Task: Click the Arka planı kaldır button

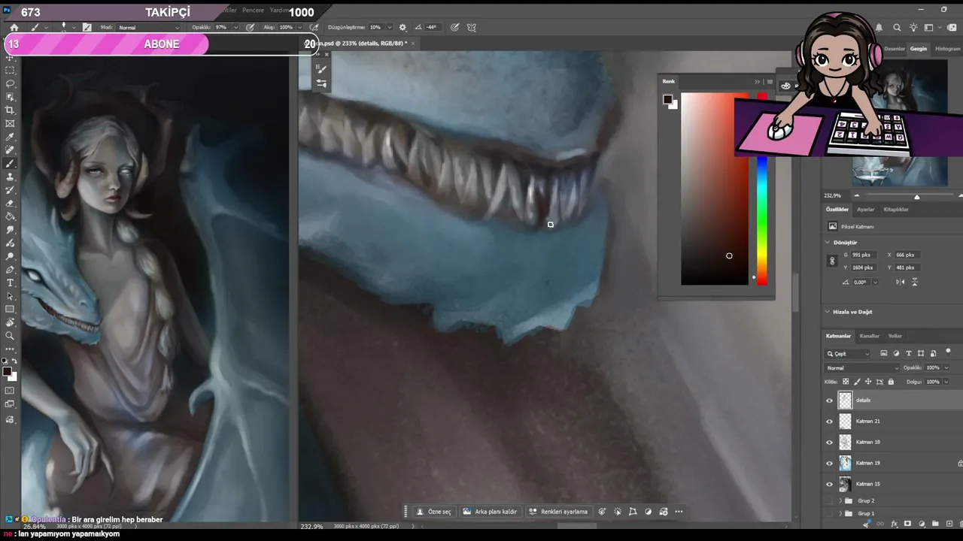Action: coord(490,512)
